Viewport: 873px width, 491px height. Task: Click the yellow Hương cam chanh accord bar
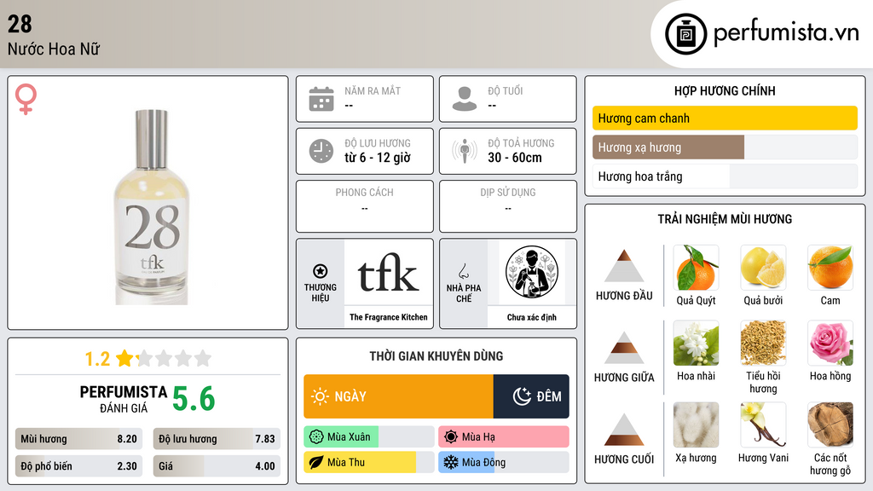coord(725,118)
